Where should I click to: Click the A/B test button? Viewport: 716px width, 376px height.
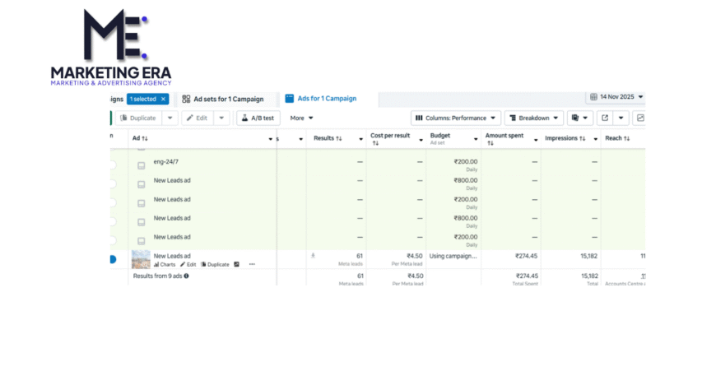(x=258, y=118)
